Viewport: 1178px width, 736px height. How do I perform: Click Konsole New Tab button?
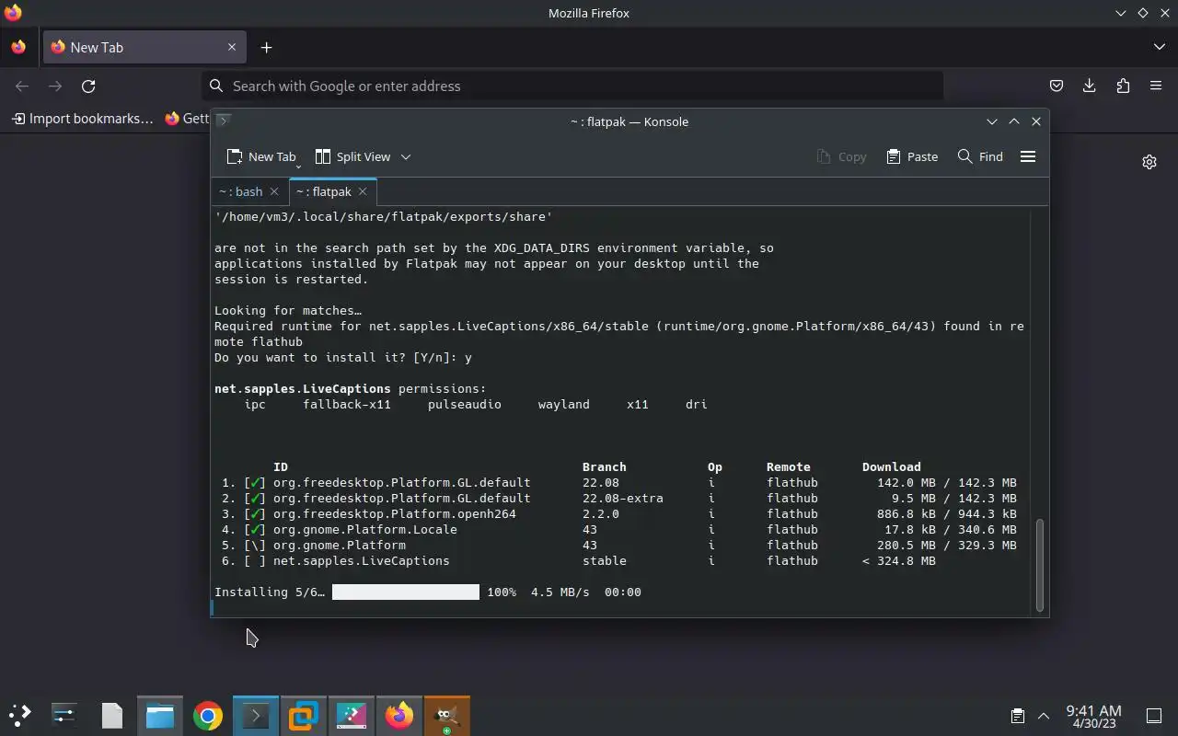pos(261,156)
